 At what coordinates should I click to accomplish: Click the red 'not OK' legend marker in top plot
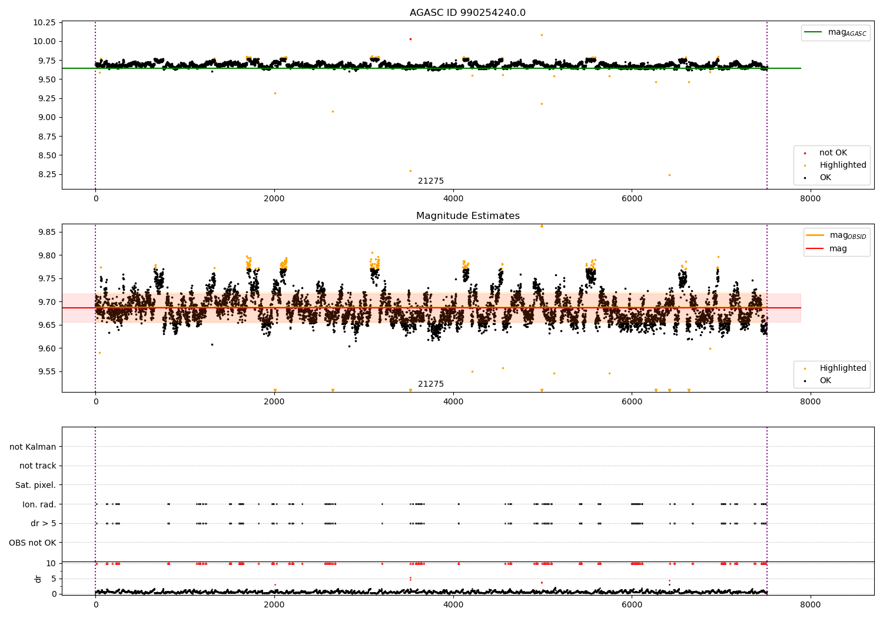pos(805,153)
